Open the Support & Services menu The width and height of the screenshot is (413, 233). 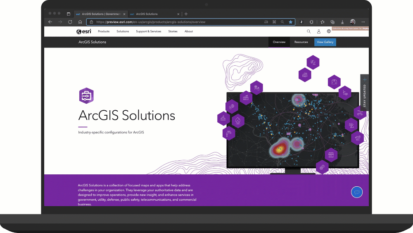[x=149, y=31]
